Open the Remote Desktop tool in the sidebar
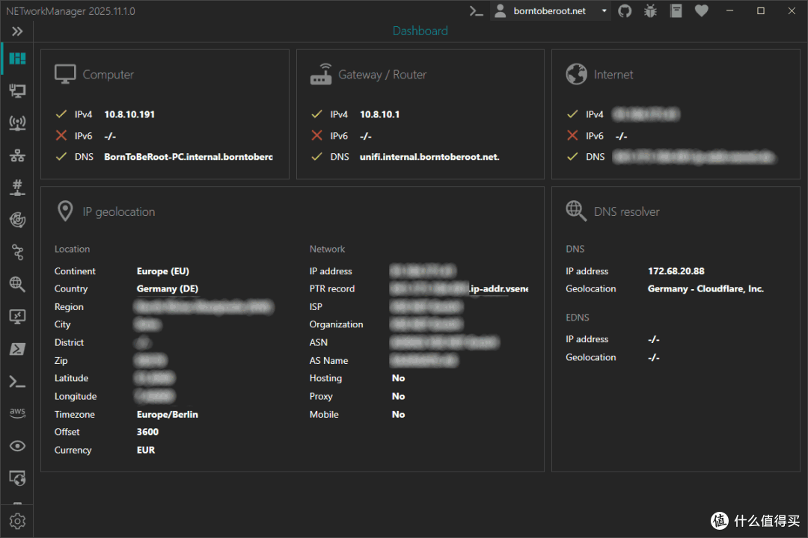 (x=17, y=317)
